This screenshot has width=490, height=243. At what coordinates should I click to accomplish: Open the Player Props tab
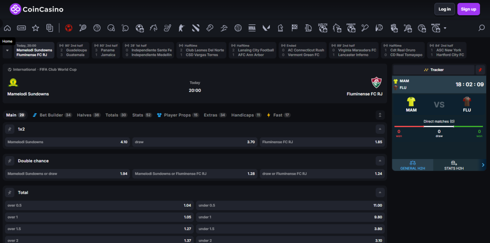coord(178,115)
